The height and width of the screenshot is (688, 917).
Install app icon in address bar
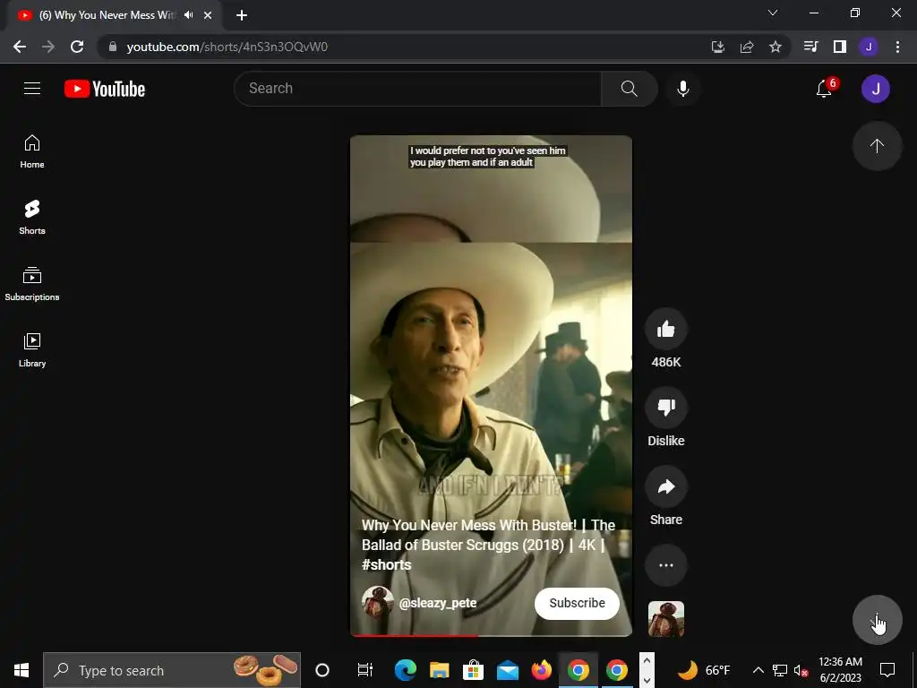pos(718,47)
